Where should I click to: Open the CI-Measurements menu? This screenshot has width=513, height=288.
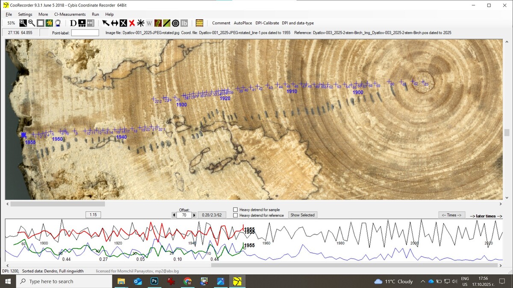(70, 14)
